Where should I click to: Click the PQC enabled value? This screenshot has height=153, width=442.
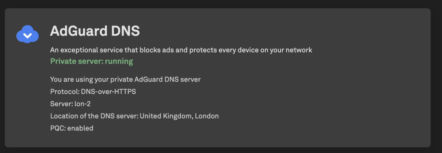click(x=80, y=128)
